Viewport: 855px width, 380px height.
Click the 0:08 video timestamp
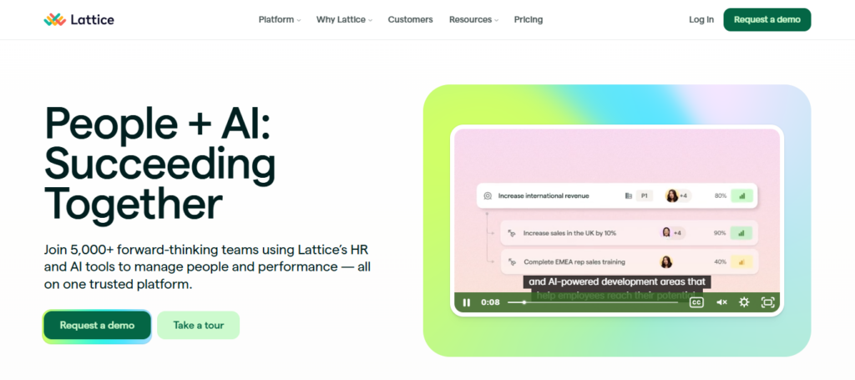pyautogui.click(x=490, y=302)
